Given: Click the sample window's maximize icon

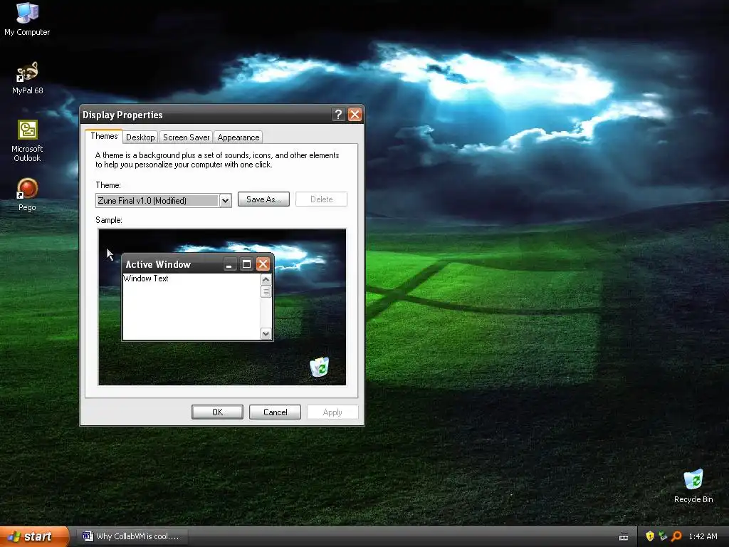Looking at the screenshot, I should pos(246,264).
